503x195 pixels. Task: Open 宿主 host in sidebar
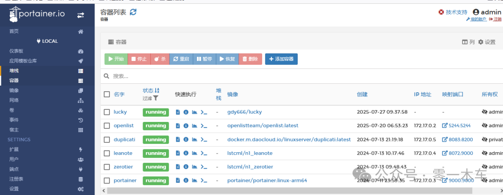(x=47, y=130)
